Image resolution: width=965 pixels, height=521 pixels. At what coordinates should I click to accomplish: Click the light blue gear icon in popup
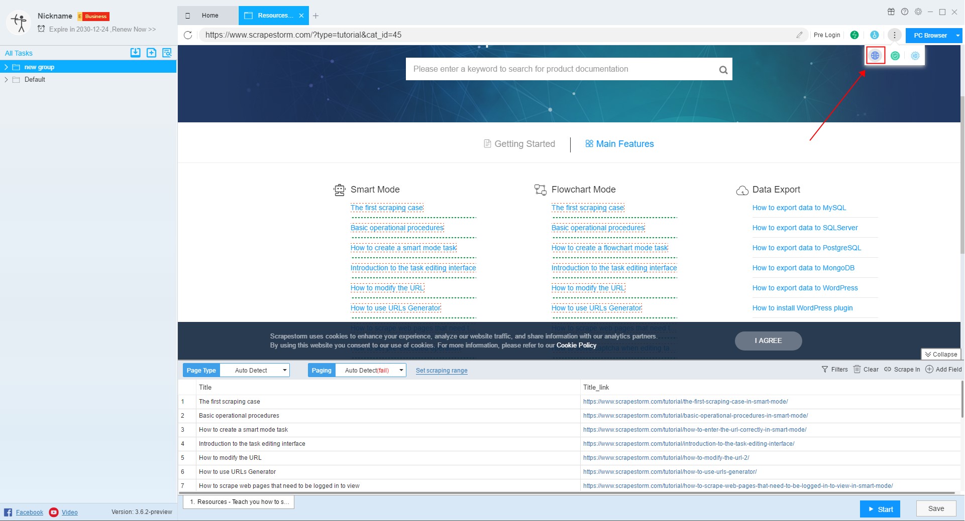tap(915, 56)
